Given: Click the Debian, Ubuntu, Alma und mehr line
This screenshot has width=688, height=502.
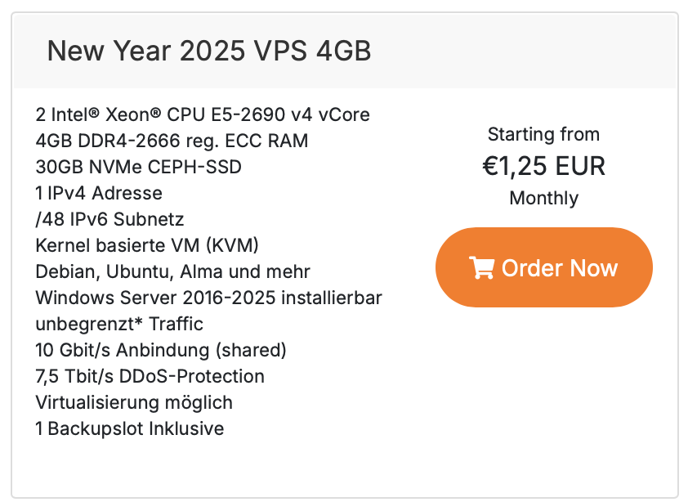Looking at the screenshot, I should pos(173,272).
